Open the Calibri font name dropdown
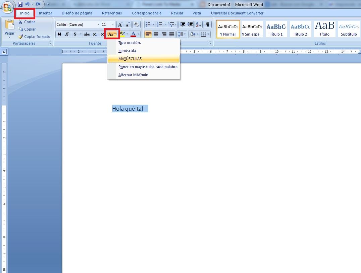This screenshot has height=273, width=361. pos(98,24)
